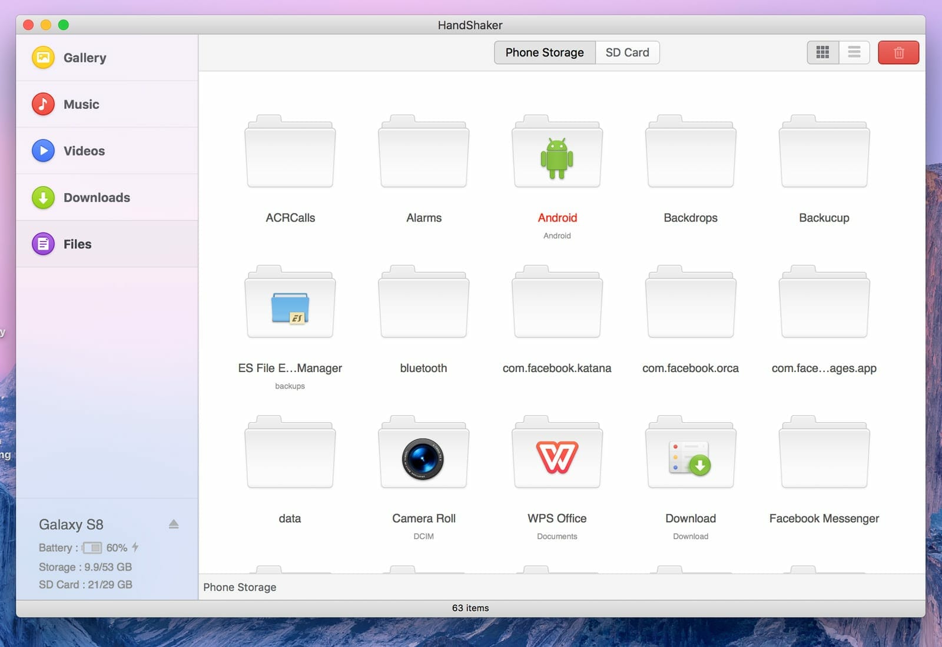This screenshot has height=647, width=942.
Task: Switch to the SD Card tab
Action: [627, 52]
